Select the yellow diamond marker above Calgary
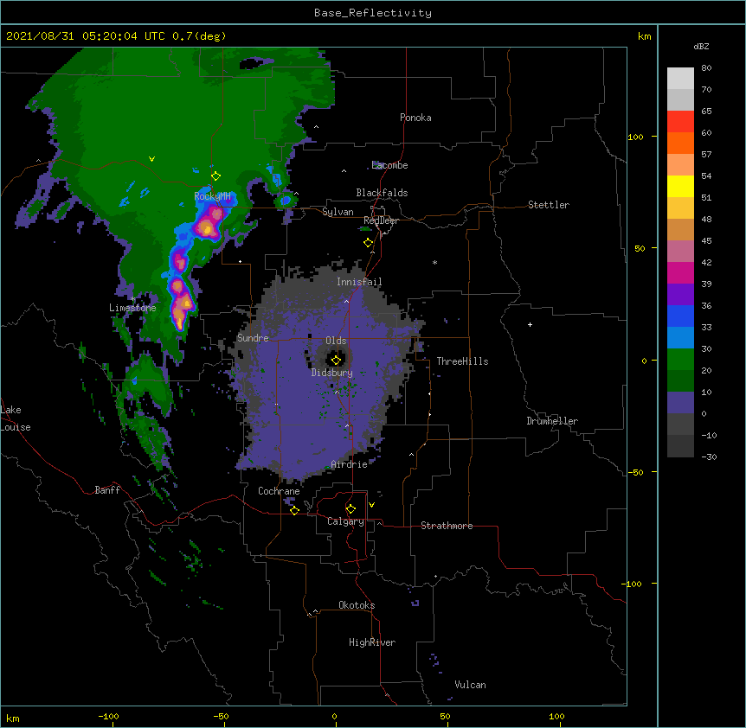 tap(350, 509)
